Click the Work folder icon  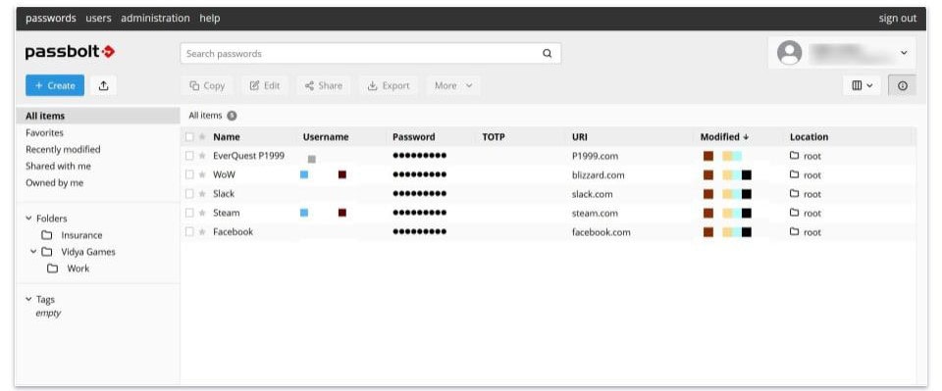pyautogui.click(x=52, y=269)
